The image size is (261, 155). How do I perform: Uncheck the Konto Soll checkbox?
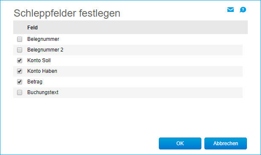tap(20, 60)
